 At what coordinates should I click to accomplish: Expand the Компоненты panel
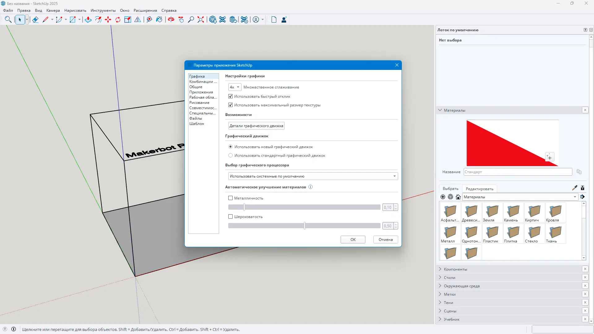tap(455, 269)
